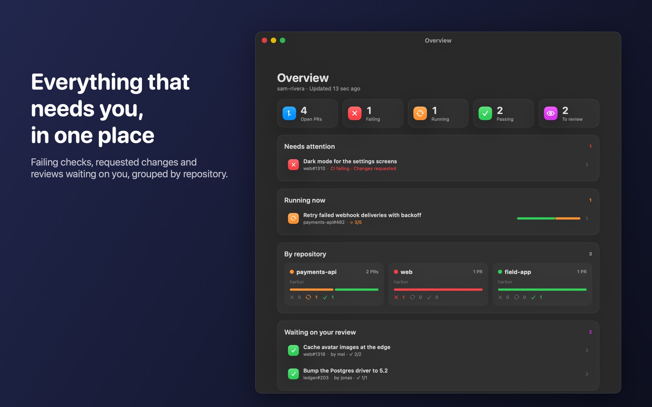Click the '2 PRs' count on payments-api card
Viewport: 652px width, 407px height.
click(372, 272)
